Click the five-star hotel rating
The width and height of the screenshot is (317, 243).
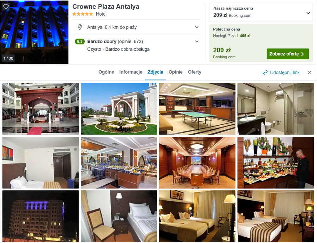83,14
